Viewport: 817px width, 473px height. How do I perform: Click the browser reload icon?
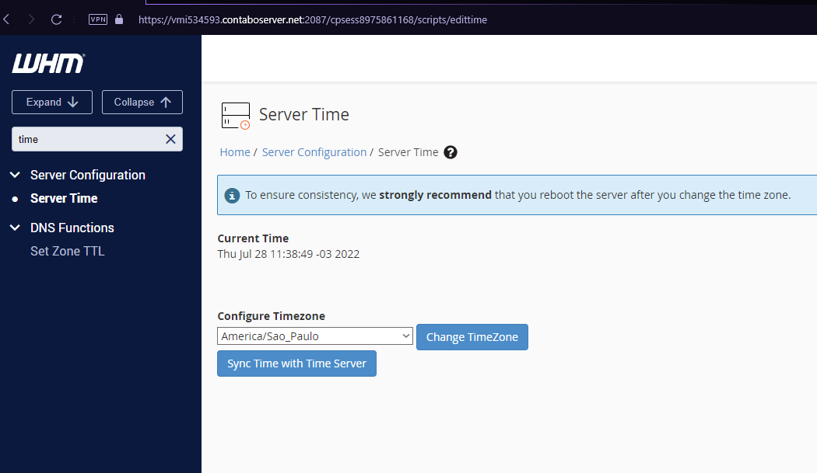point(57,19)
